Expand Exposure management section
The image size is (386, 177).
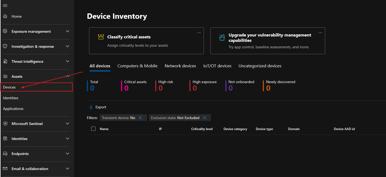click(x=68, y=31)
